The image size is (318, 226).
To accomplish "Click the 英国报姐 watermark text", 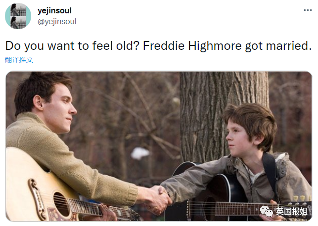I will (x=291, y=211).
